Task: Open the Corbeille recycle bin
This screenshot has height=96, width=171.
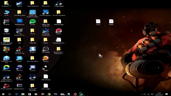Action: pos(6,31)
